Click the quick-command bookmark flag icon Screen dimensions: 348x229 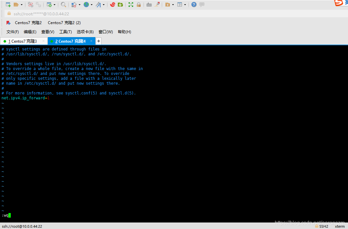tap(8, 23)
